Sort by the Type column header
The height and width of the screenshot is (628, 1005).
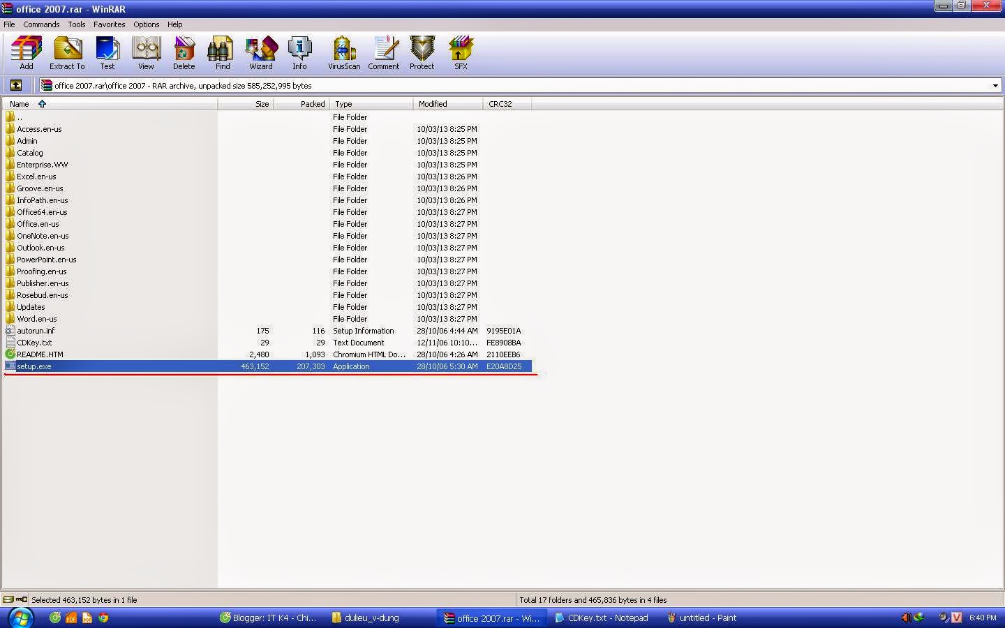point(371,104)
